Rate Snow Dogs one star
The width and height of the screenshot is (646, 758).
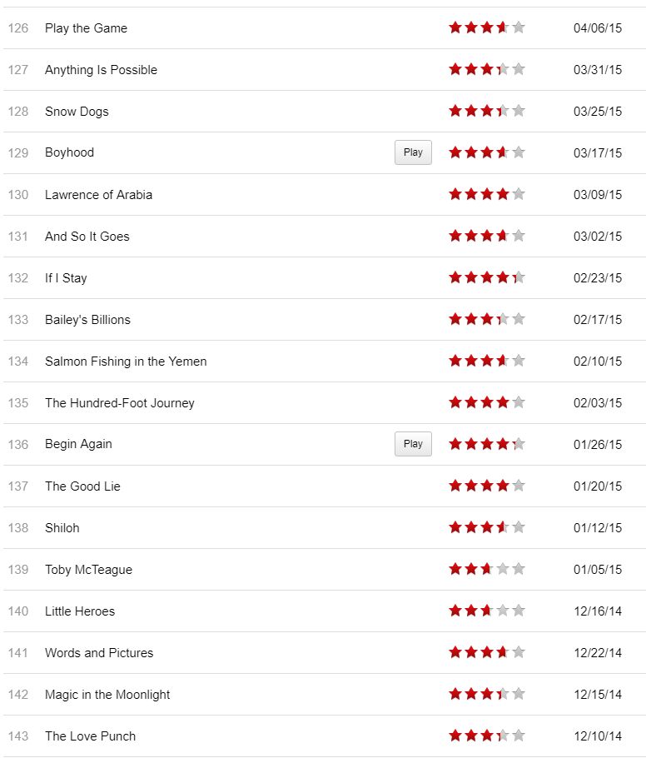[455, 111]
